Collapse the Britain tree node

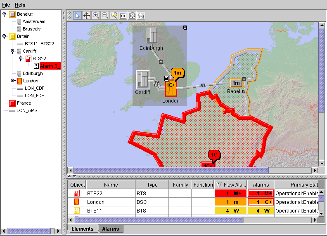(x=4, y=36)
